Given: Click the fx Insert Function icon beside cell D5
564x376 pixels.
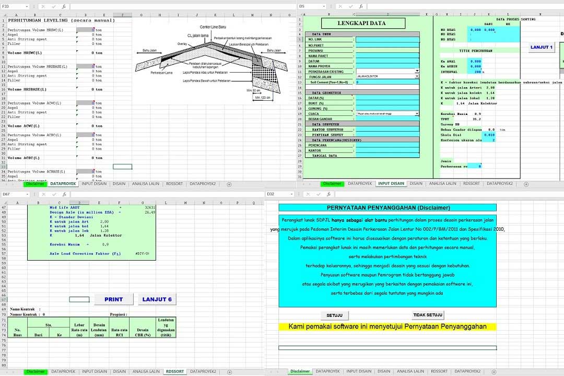Looking at the screenshot, I should coord(360,6).
